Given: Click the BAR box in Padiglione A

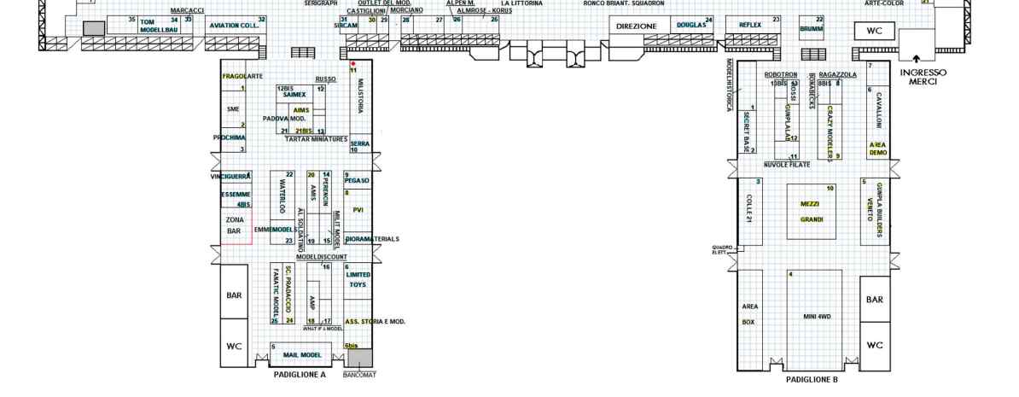Looking at the screenshot, I should (234, 295).
